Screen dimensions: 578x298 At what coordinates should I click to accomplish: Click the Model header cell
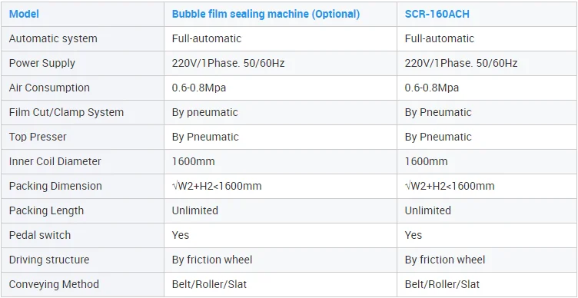[x=82, y=14]
